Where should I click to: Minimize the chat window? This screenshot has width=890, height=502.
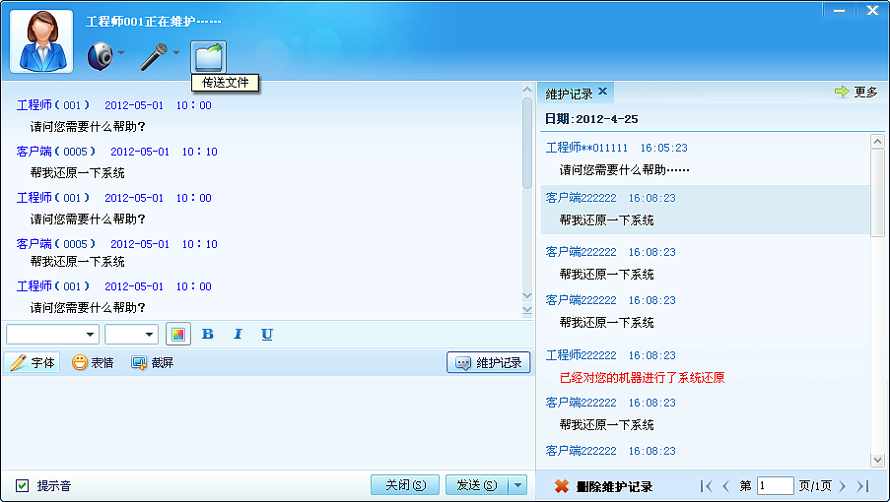click(x=840, y=10)
